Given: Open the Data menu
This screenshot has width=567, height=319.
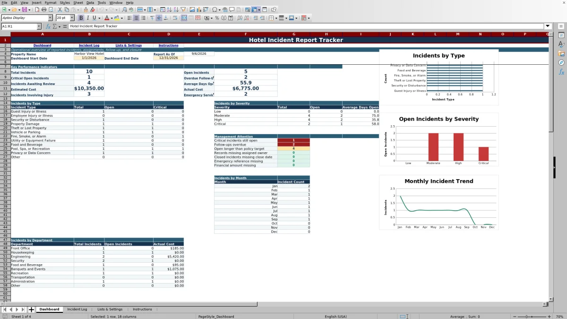Looking at the screenshot, I should pyautogui.click(x=90, y=3).
